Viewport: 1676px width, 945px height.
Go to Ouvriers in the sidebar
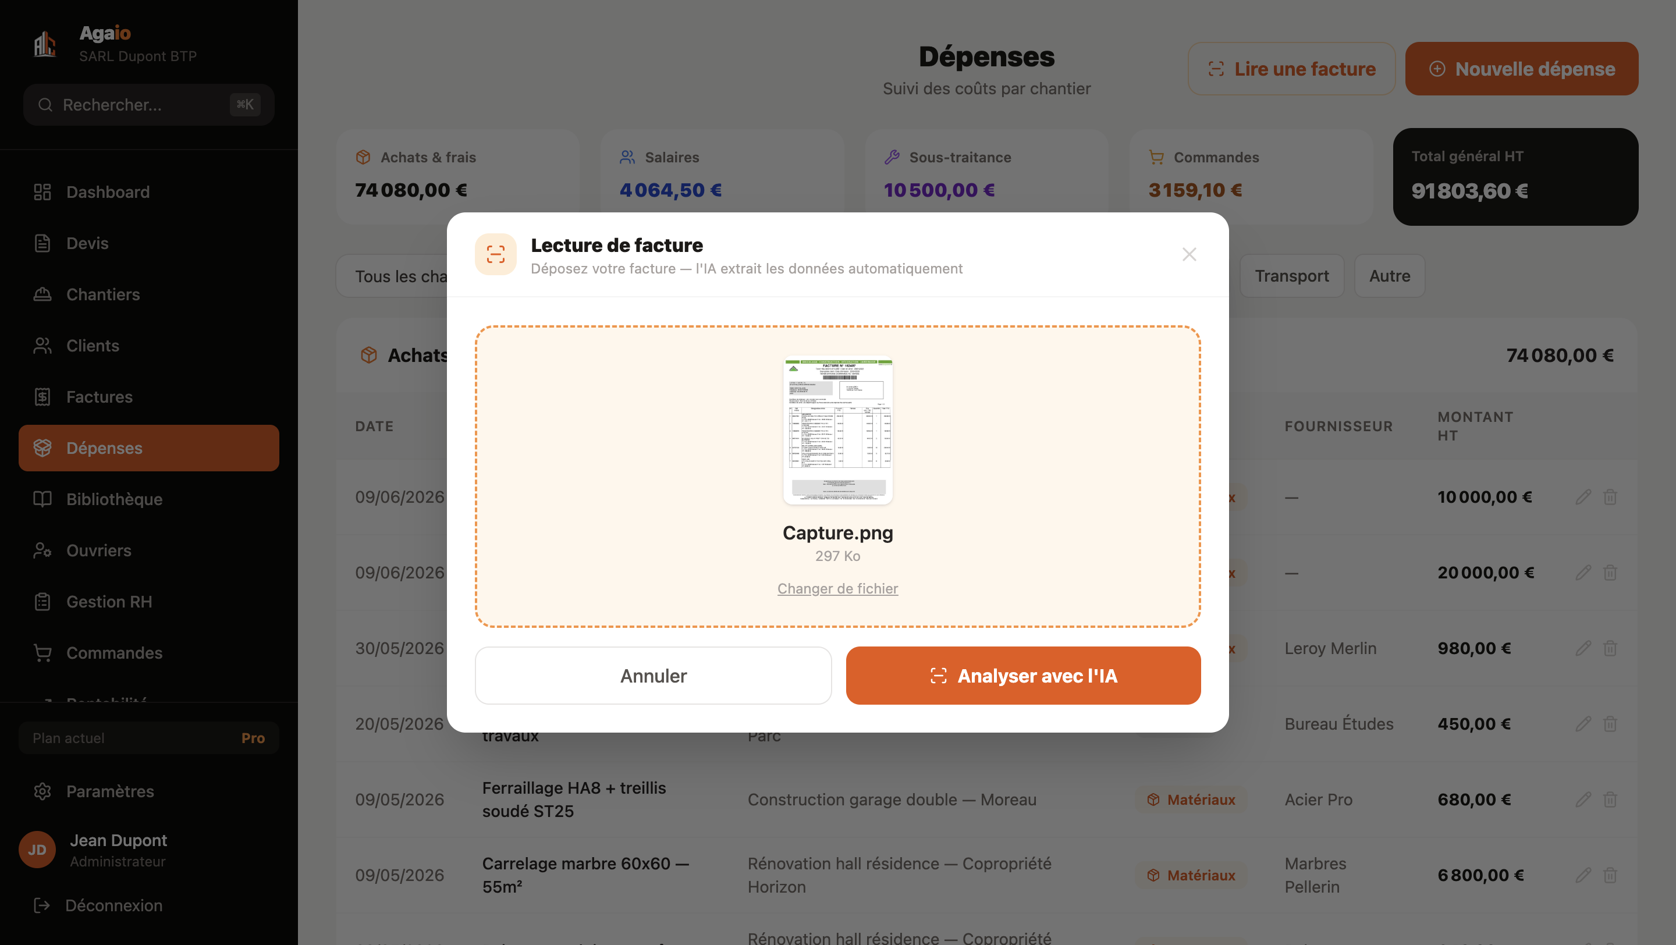point(148,550)
